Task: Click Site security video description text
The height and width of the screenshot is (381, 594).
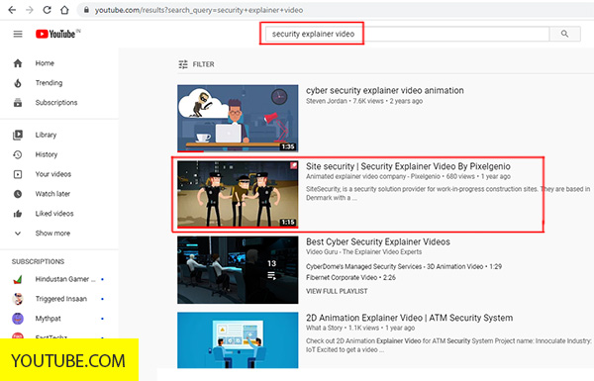Action: click(x=447, y=194)
